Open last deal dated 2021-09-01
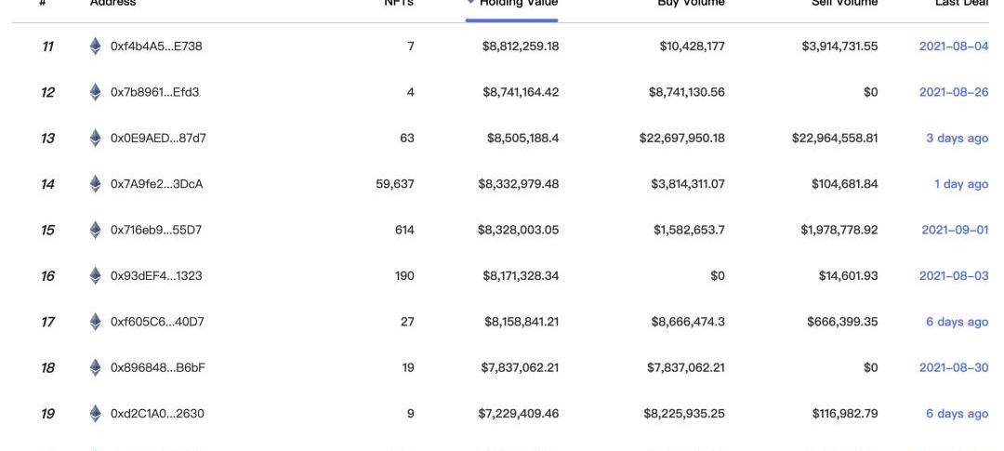The height and width of the screenshot is (451, 1004). (x=955, y=230)
